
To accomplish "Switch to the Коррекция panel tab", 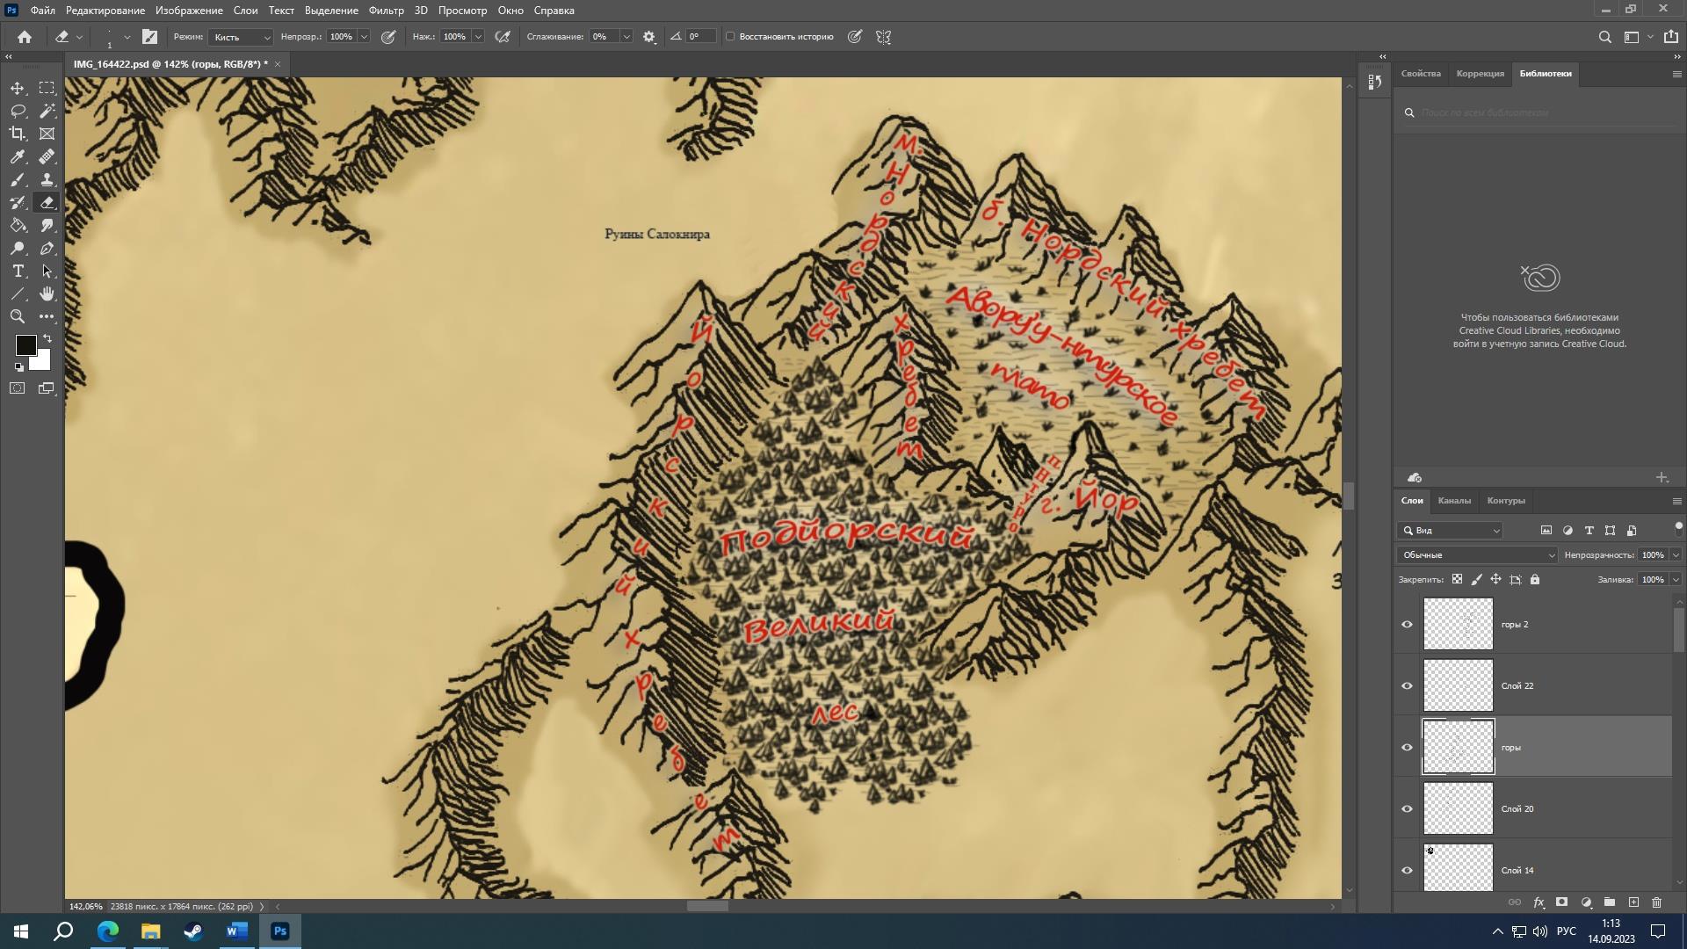I will point(1480,74).
